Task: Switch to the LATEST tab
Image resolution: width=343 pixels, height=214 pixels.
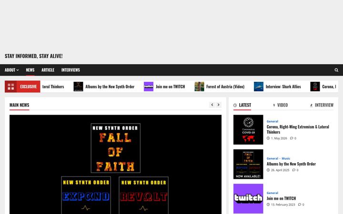Action: point(242,105)
